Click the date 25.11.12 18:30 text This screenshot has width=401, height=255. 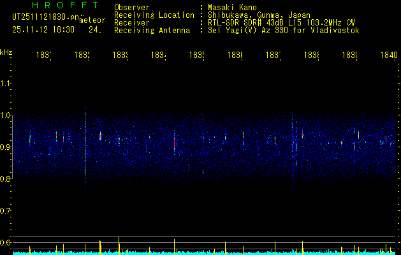[x=43, y=30]
